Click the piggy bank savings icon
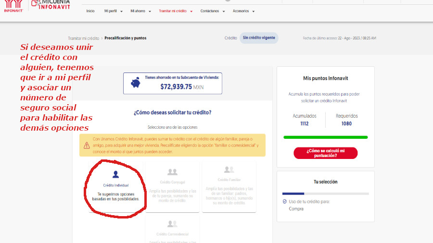433x243 pixels. click(135, 83)
